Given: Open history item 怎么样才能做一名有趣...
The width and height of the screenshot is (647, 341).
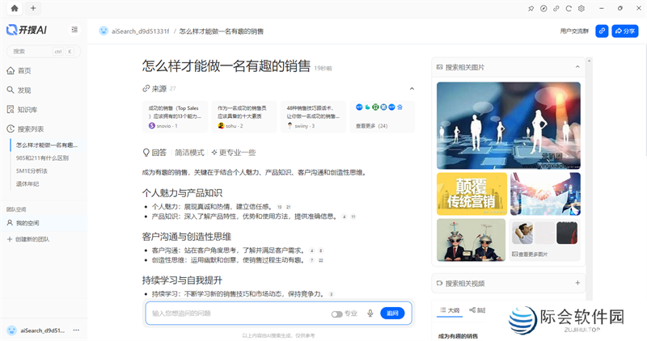Looking at the screenshot, I should [x=47, y=145].
